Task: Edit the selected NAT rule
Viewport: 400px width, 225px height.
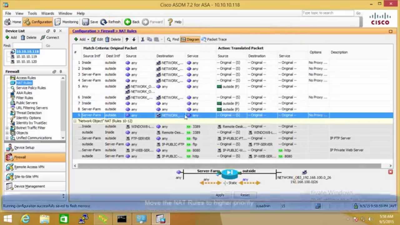Action: (x=97, y=39)
